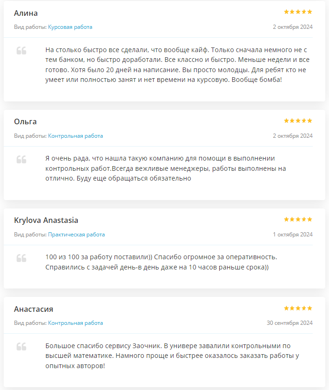Viewport: 329px width, 390px height.
Task: Open the Курсовая работа link
Action: click(70, 27)
